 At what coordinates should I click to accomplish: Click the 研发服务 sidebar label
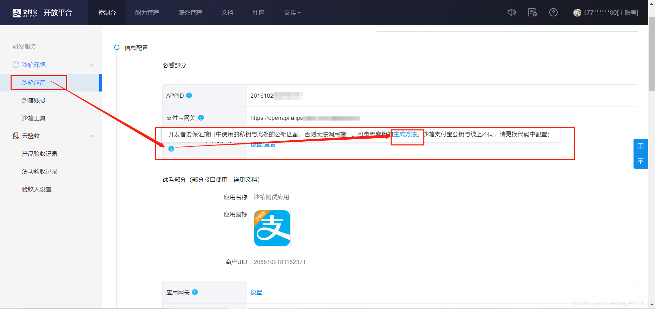(x=24, y=46)
